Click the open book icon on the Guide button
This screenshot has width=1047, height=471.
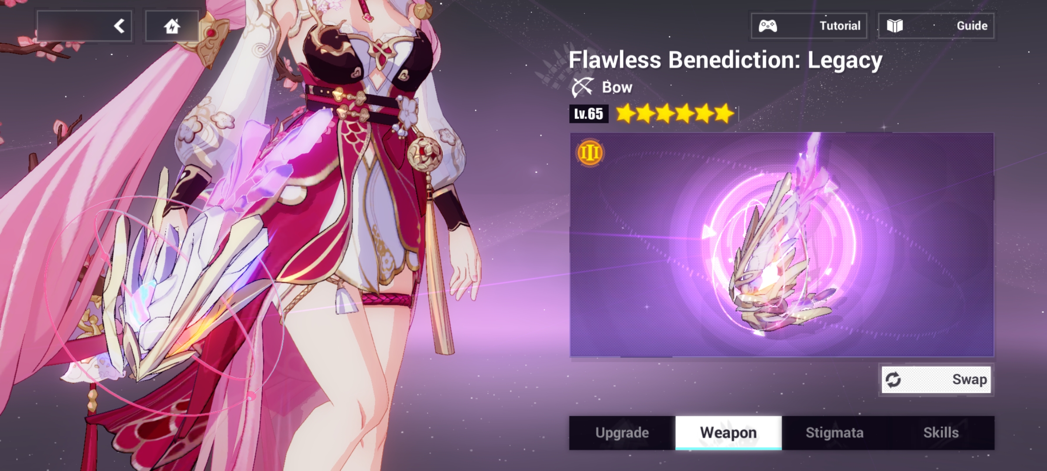pos(894,26)
